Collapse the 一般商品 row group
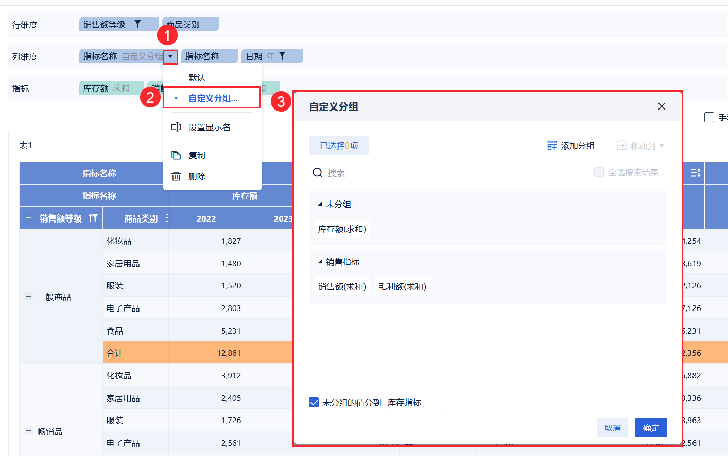Screen dimensions: 728x456 [x=29, y=297]
